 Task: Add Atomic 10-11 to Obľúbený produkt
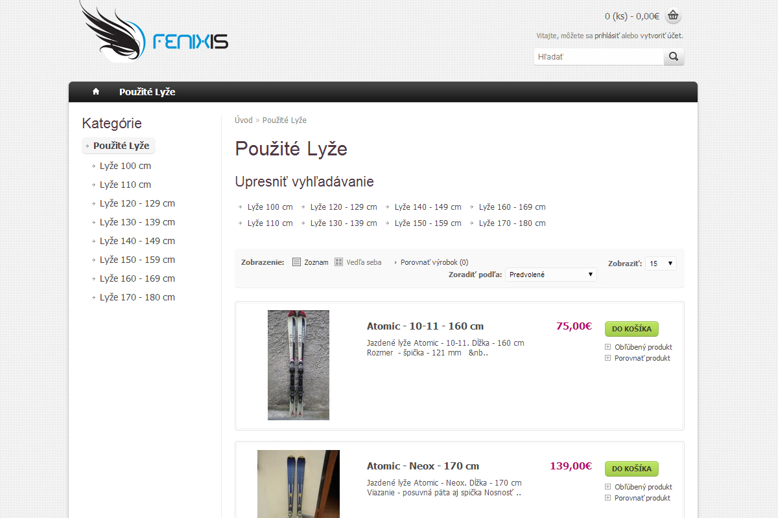point(642,346)
